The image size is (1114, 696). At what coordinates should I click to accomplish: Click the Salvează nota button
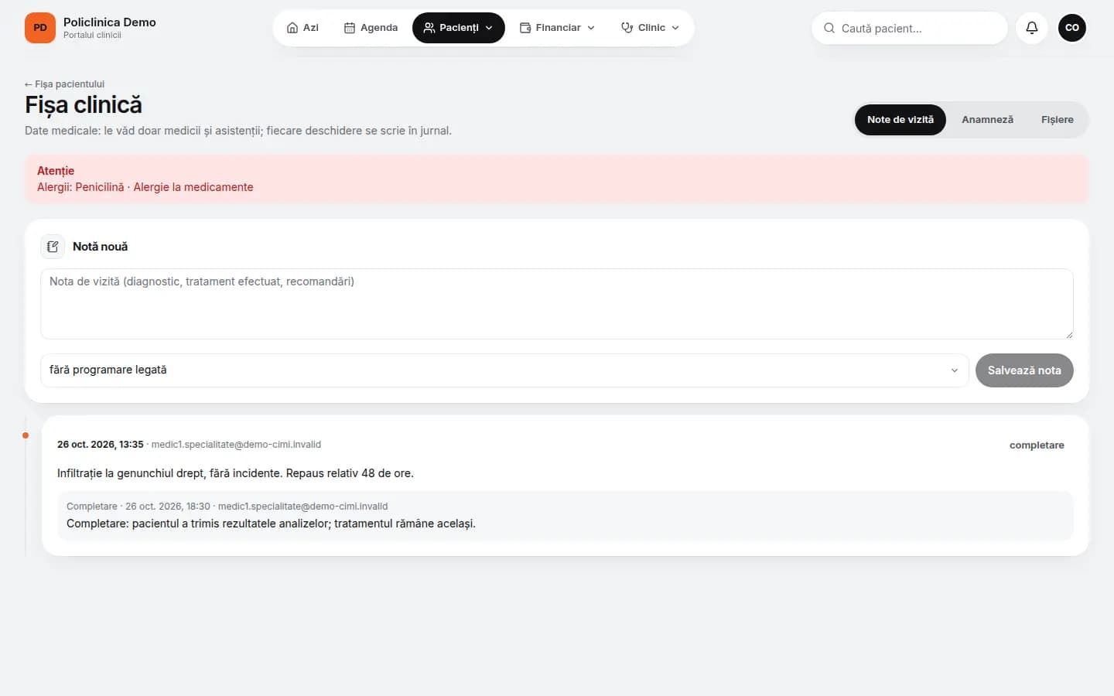[x=1024, y=370]
